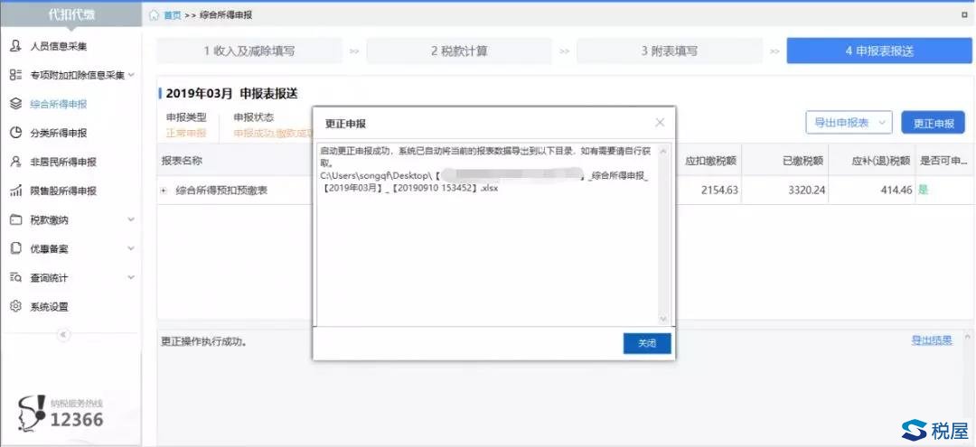Expand the 综合所得预扣预缴表 tree row

164,191
